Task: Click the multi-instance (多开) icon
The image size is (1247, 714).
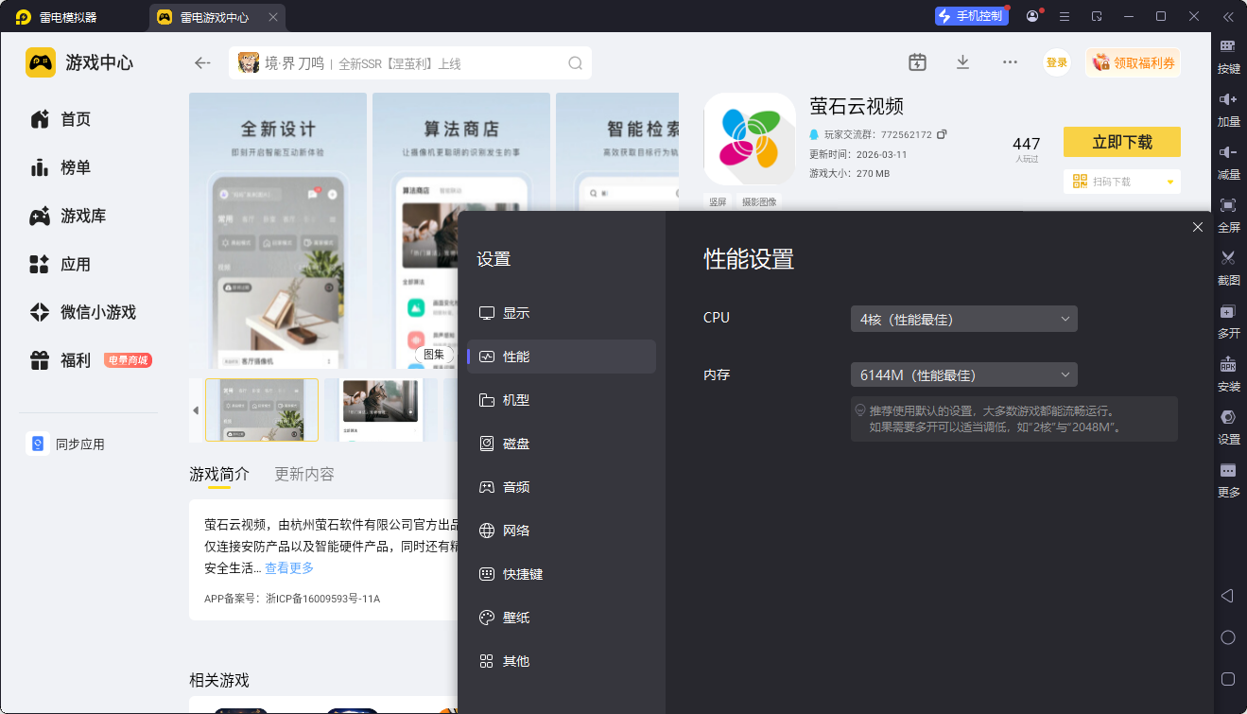Action: tap(1228, 312)
